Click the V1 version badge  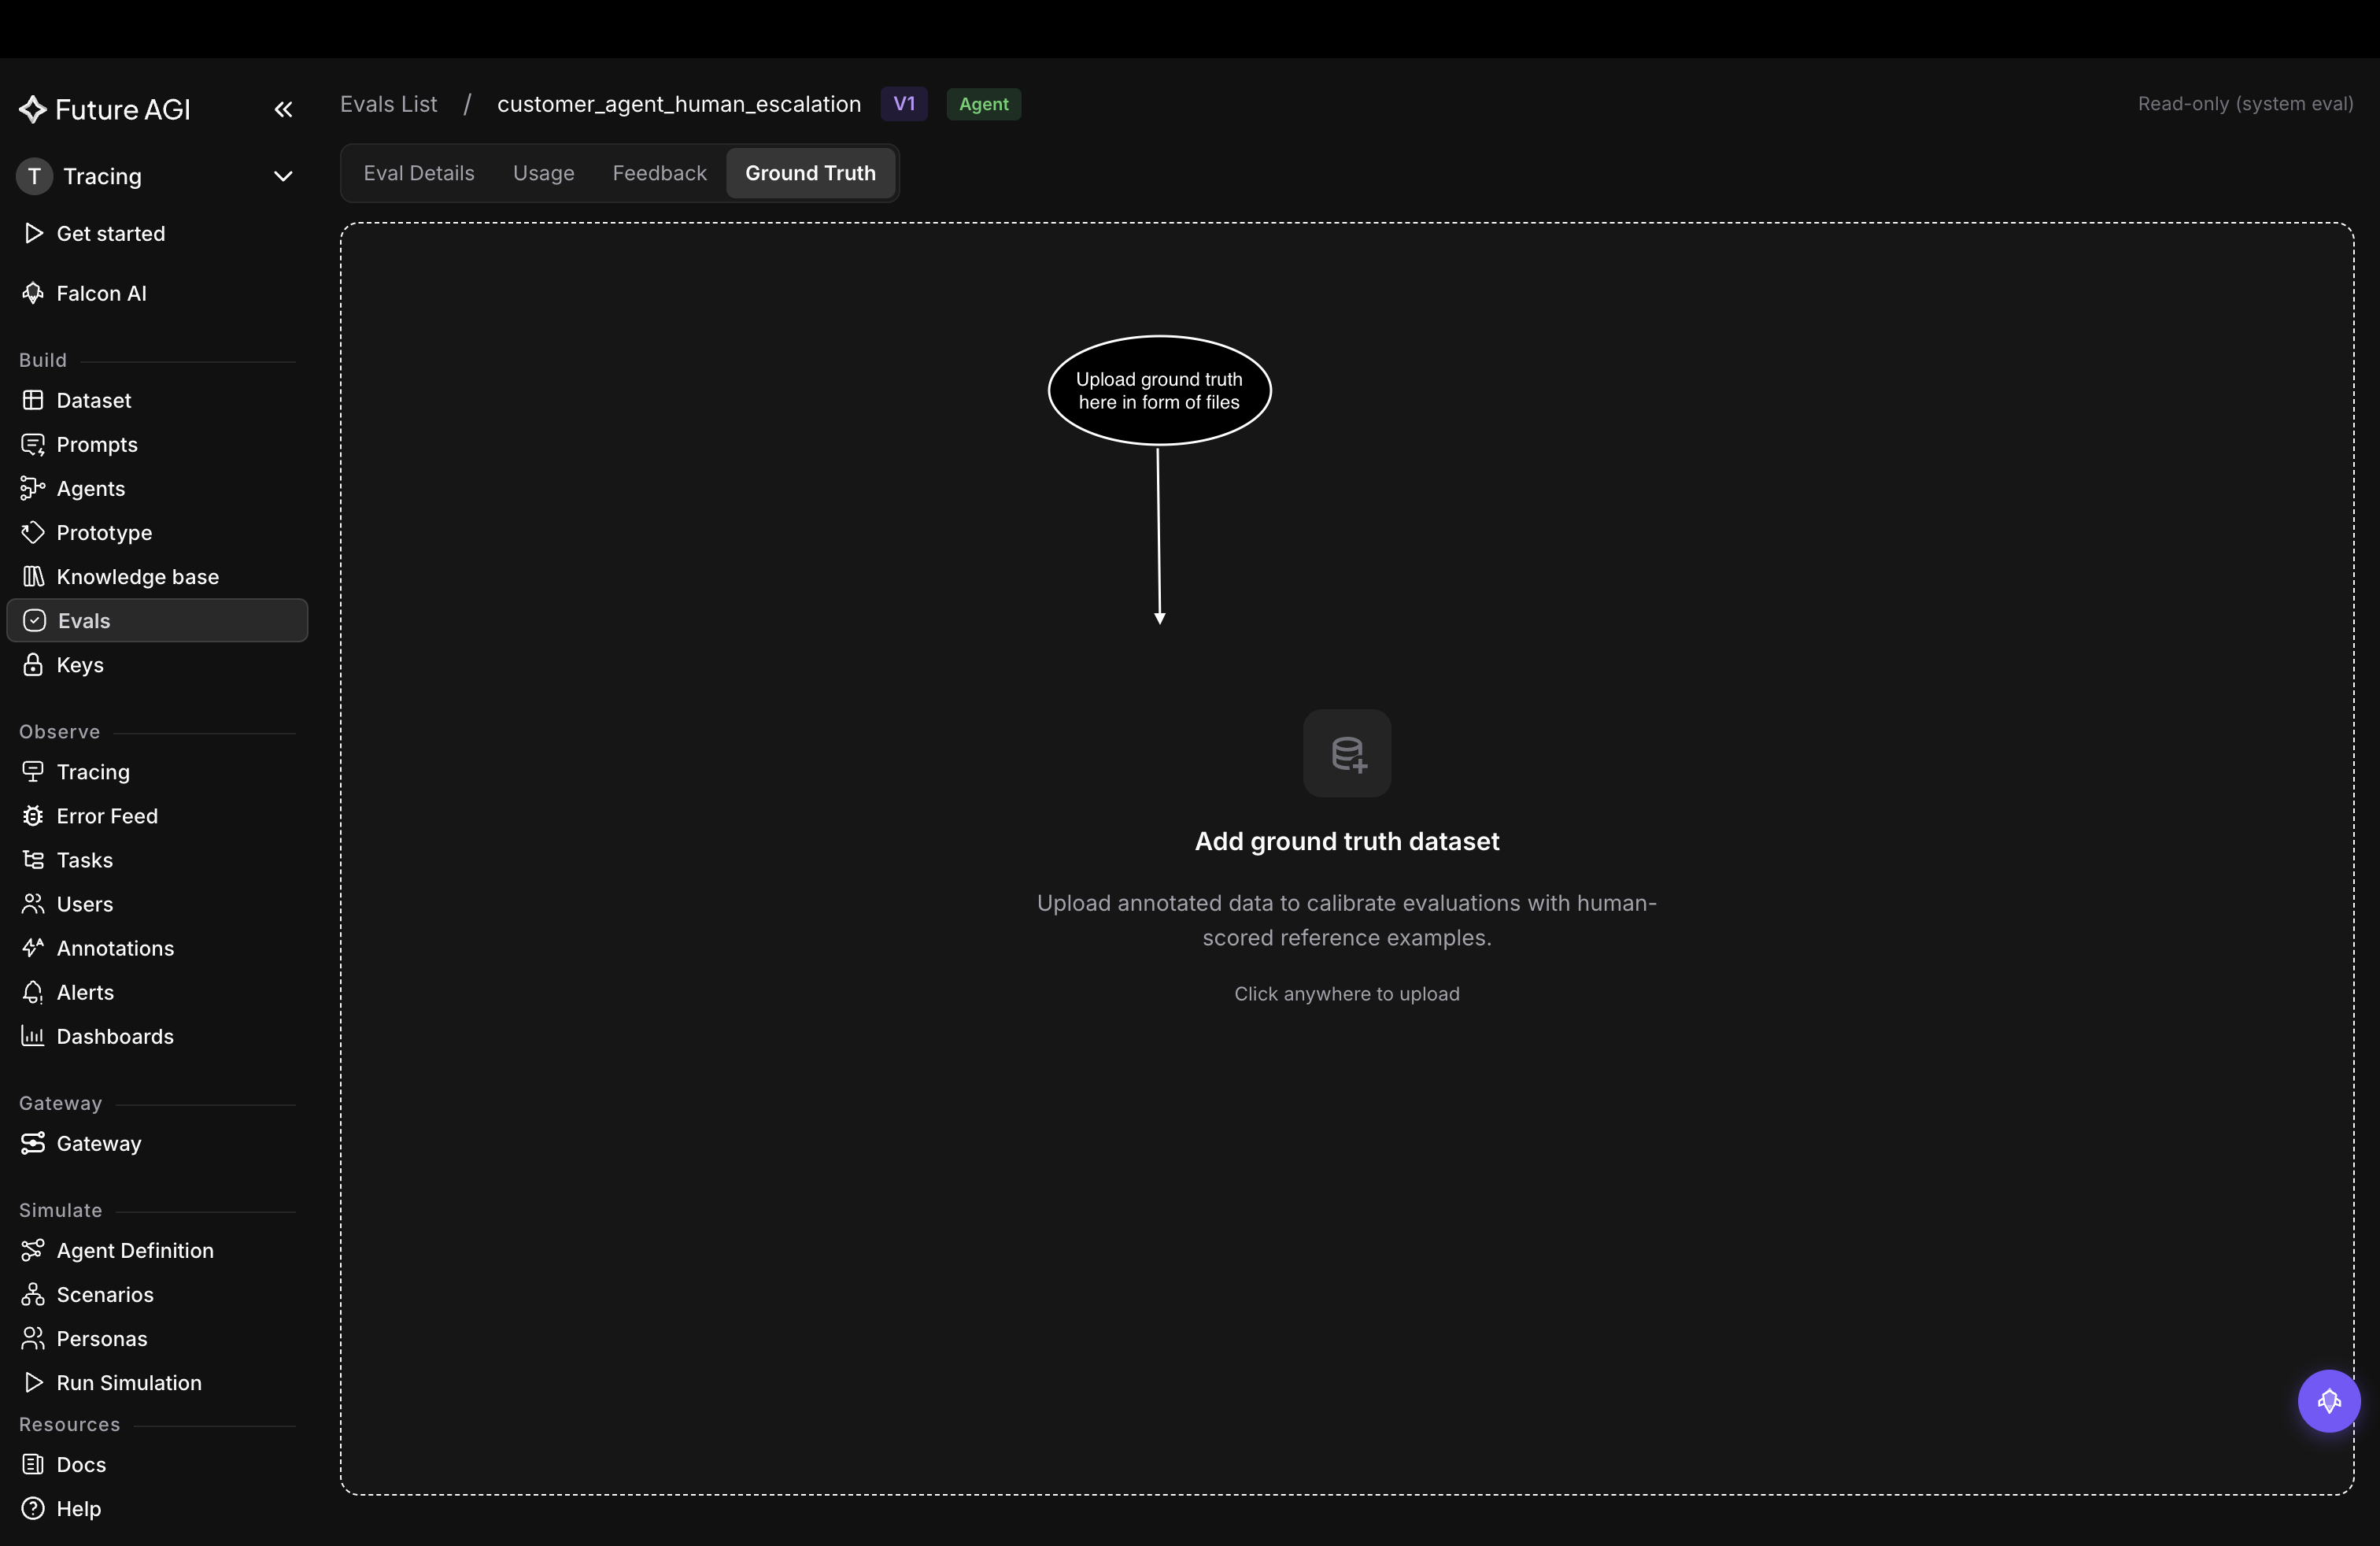(x=904, y=104)
